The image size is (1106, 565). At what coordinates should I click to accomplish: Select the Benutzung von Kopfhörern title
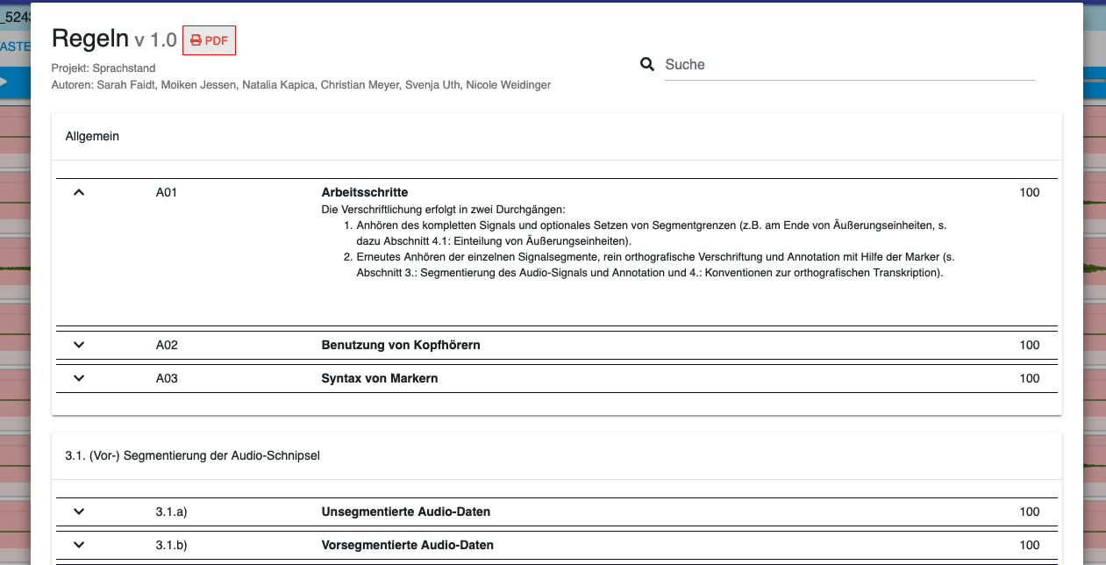click(401, 345)
